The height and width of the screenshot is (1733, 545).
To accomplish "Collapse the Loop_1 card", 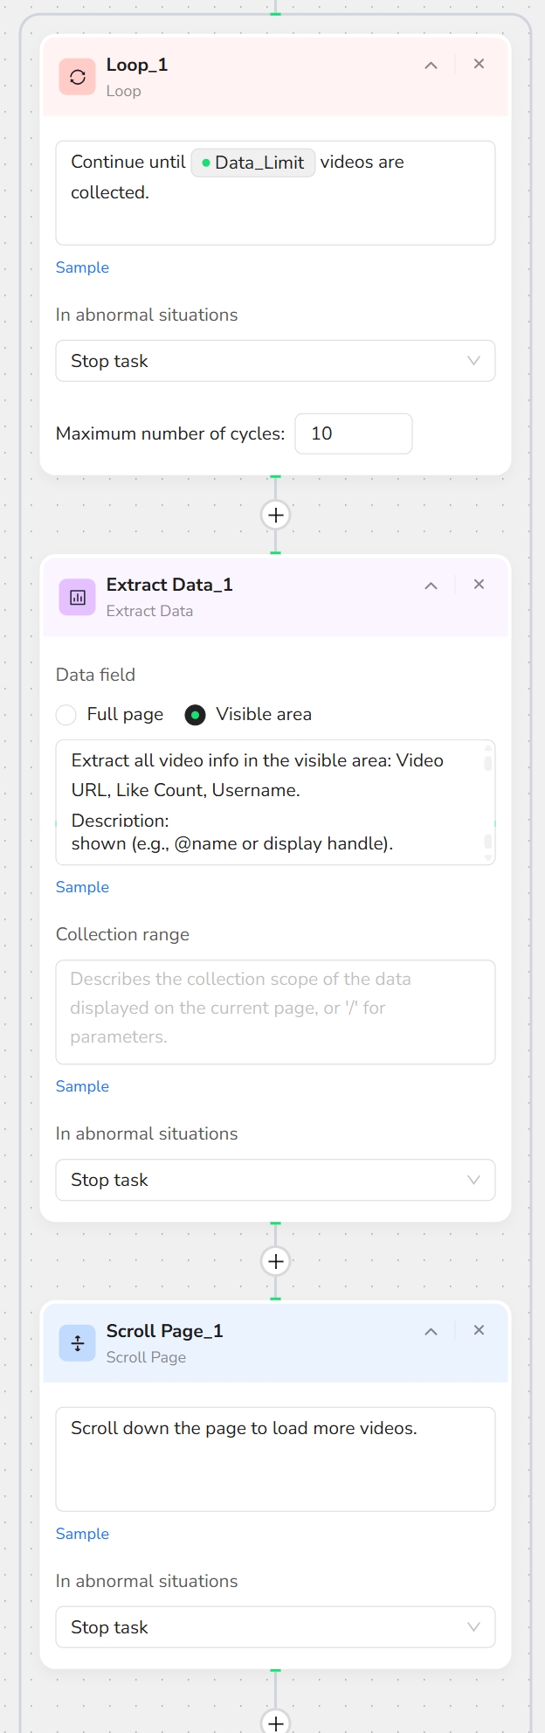I will click(x=431, y=66).
